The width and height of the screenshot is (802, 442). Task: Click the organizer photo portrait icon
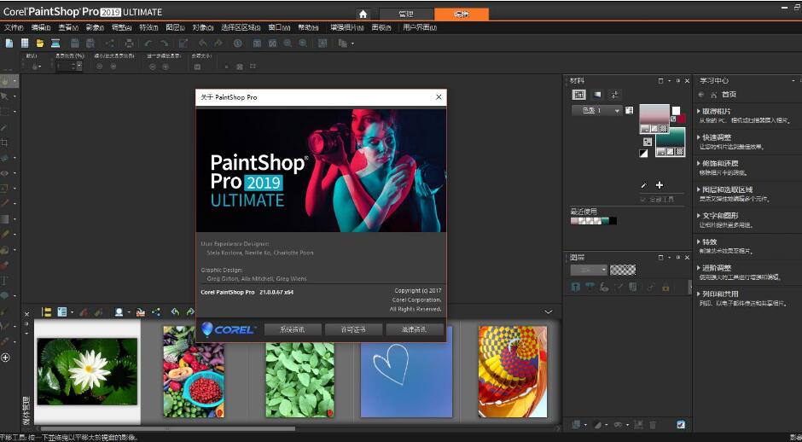click(119, 311)
